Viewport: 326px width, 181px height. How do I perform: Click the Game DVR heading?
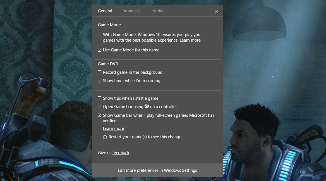click(108, 64)
